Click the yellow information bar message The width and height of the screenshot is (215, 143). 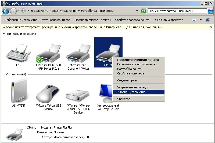[83, 27]
